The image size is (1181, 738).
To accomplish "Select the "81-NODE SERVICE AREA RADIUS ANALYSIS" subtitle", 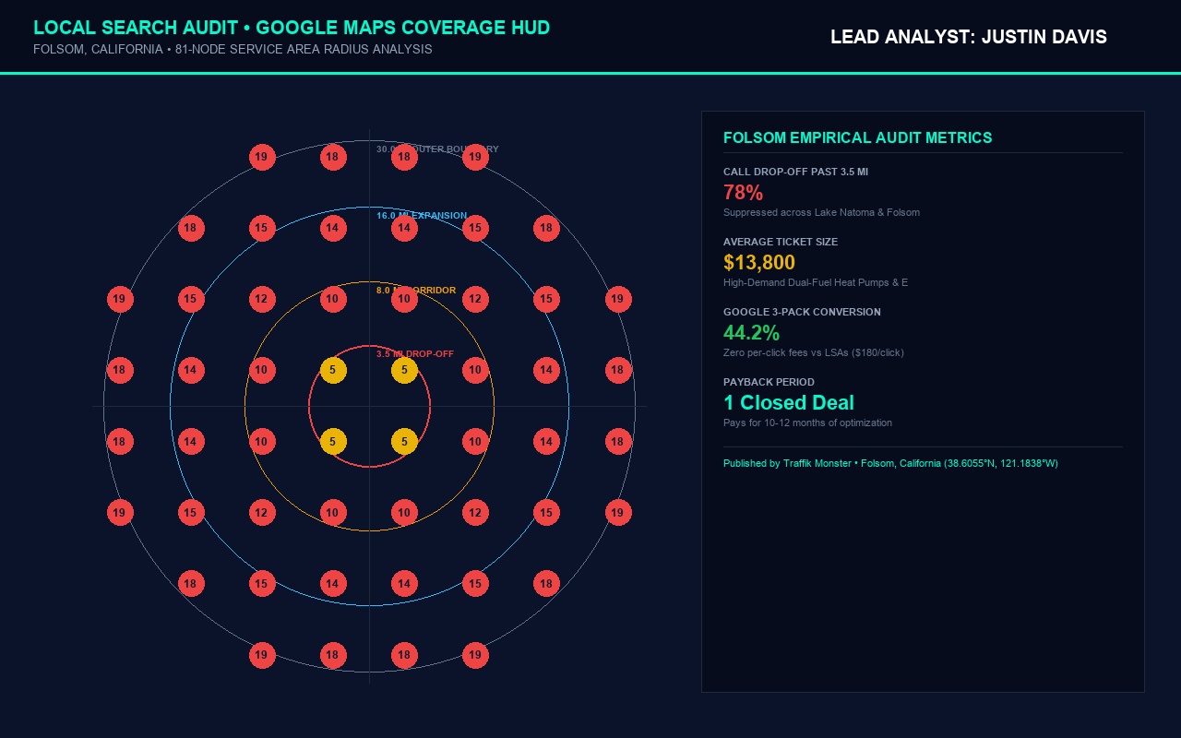I will [304, 50].
